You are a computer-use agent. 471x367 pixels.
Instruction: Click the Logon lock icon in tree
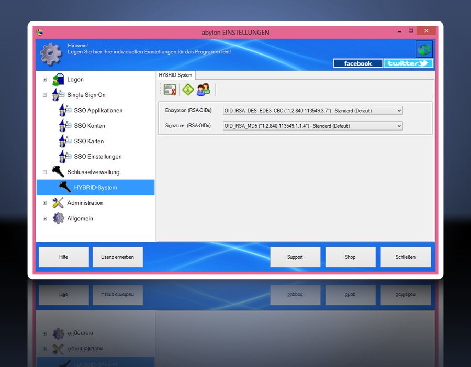point(58,79)
